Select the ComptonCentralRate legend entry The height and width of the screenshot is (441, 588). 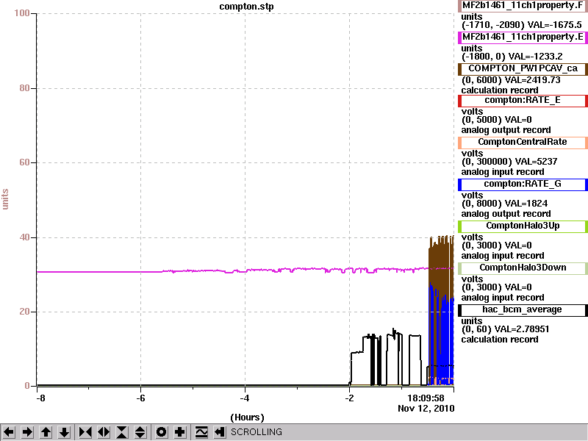523,143
